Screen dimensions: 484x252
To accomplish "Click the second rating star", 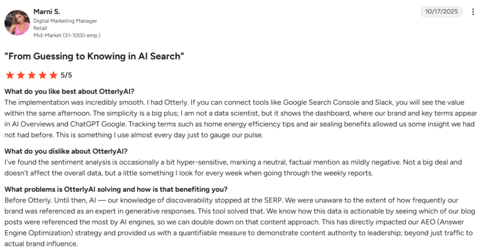I will pos(21,75).
